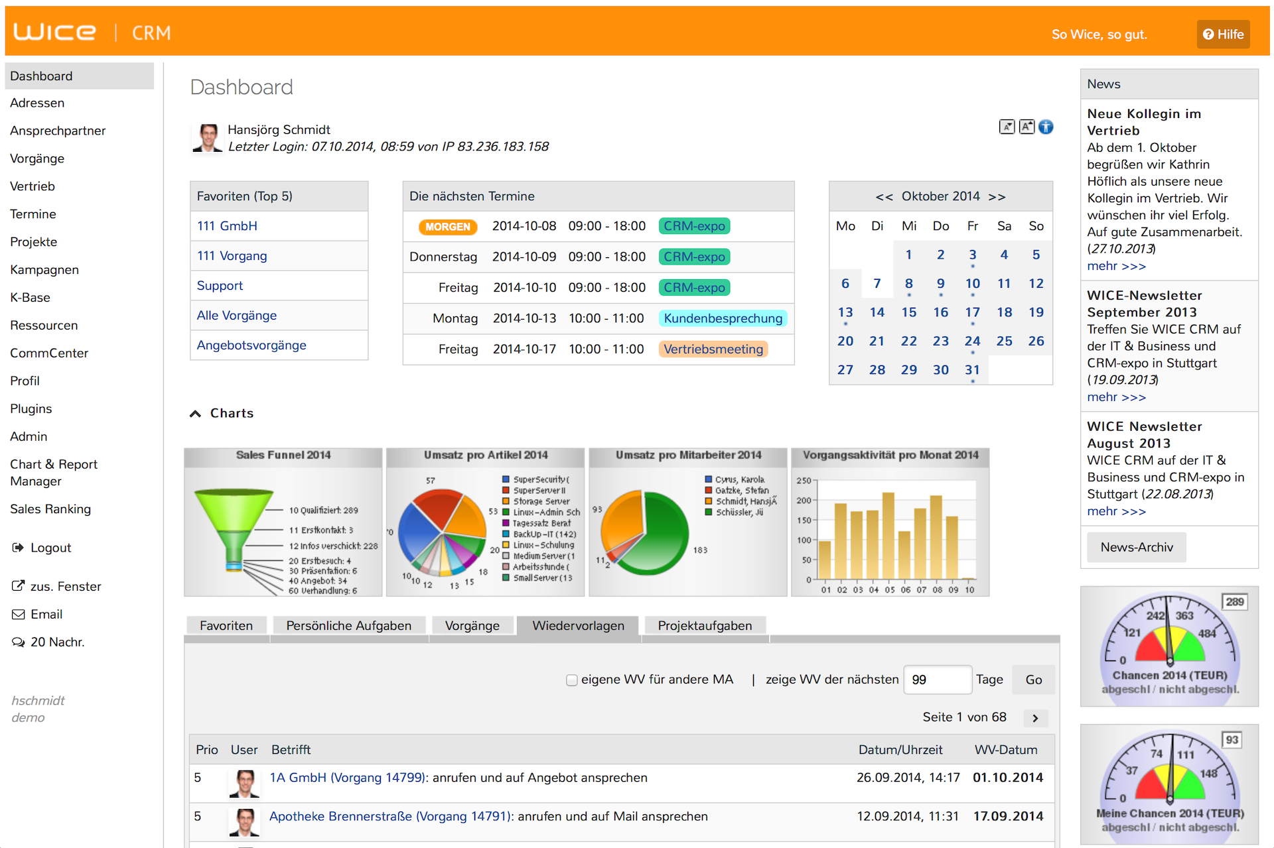Click the Logout icon in sidebar
Image resolution: width=1274 pixels, height=848 pixels.
(18, 548)
